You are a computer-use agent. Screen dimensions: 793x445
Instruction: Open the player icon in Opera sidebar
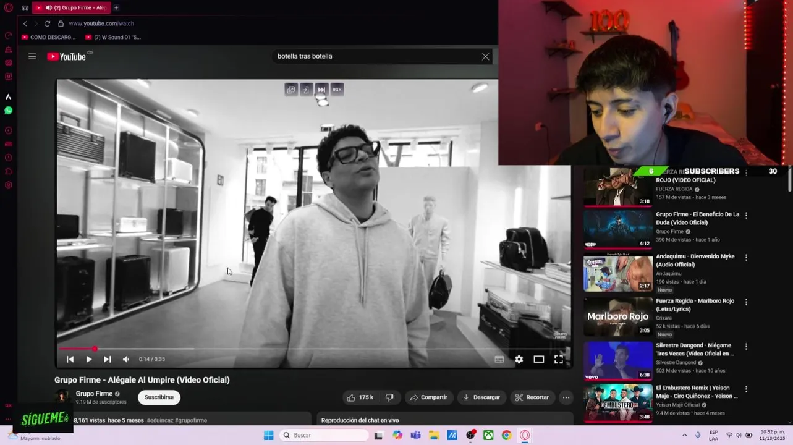[x=8, y=130]
